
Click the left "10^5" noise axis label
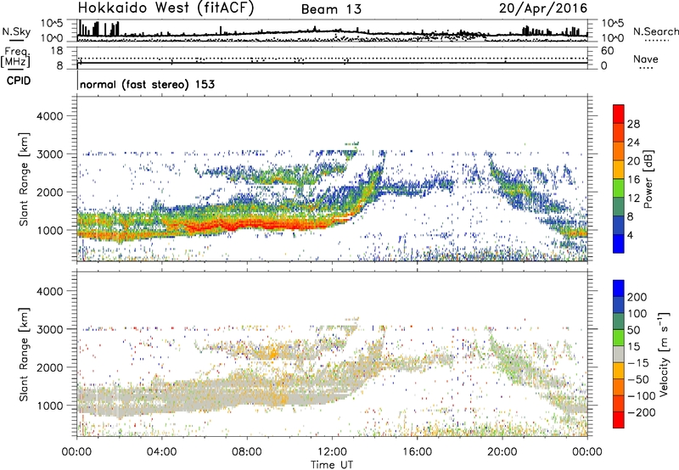click(52, 23)
